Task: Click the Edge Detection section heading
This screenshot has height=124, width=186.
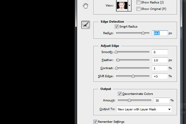Action: coord(112,22)
